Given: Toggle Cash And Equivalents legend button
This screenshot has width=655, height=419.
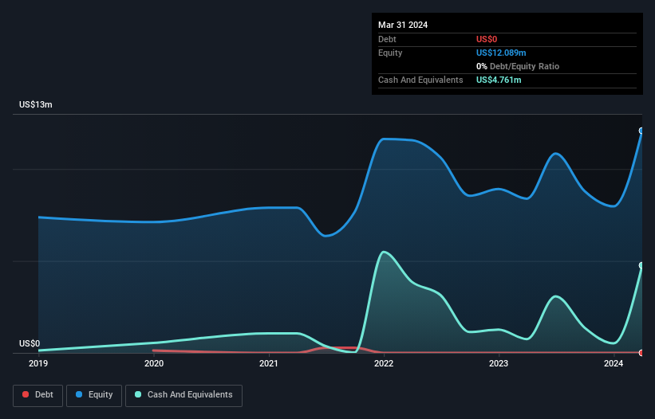Looking at the screenshot, I should [183, 395].
